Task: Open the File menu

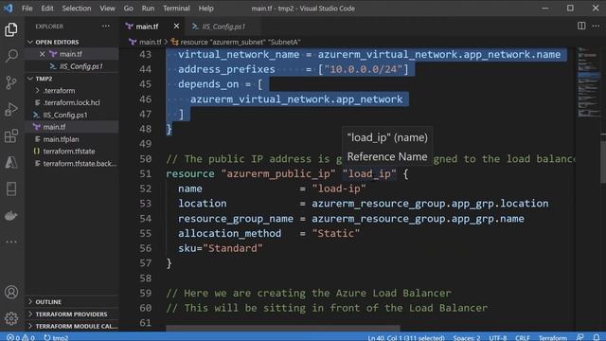Action: point(27,9)
